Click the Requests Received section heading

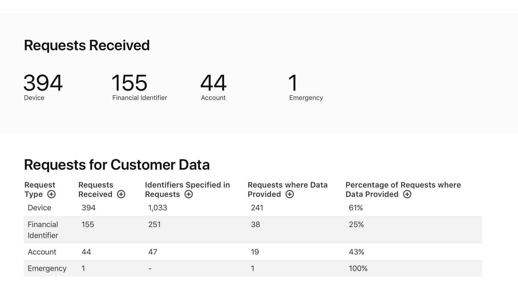click(87, 45)
